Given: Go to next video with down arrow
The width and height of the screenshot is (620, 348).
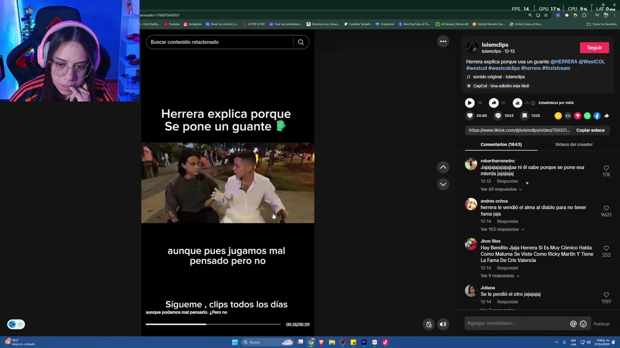Looking at the screenshot, I should [443, 184].
